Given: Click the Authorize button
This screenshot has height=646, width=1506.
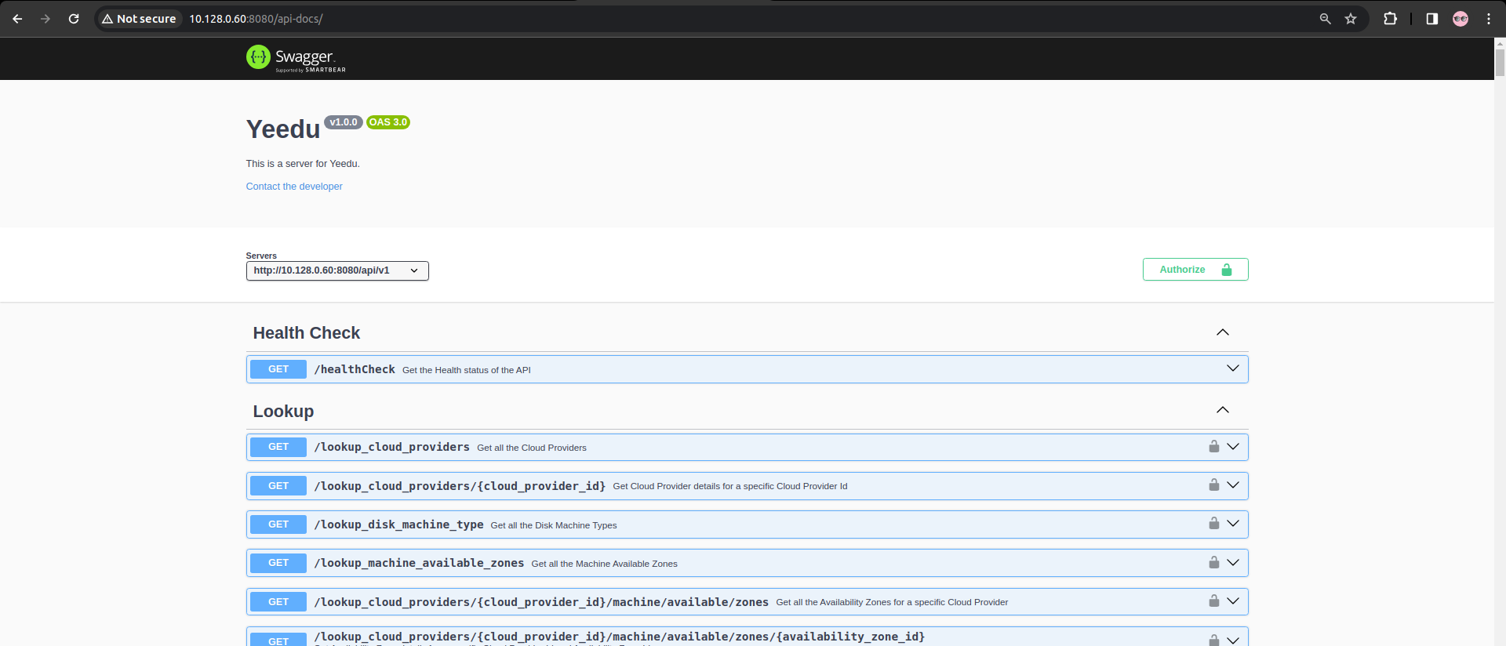Looking at the screenshot, I should pyautogui.click(x=1195, y=270).
